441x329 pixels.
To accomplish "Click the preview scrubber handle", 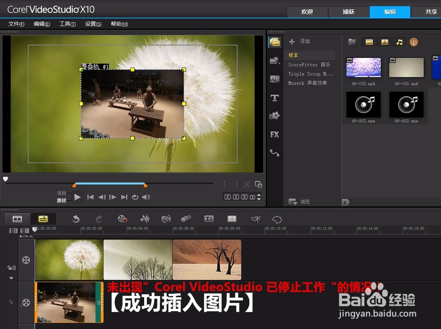I will pos(5,179).
